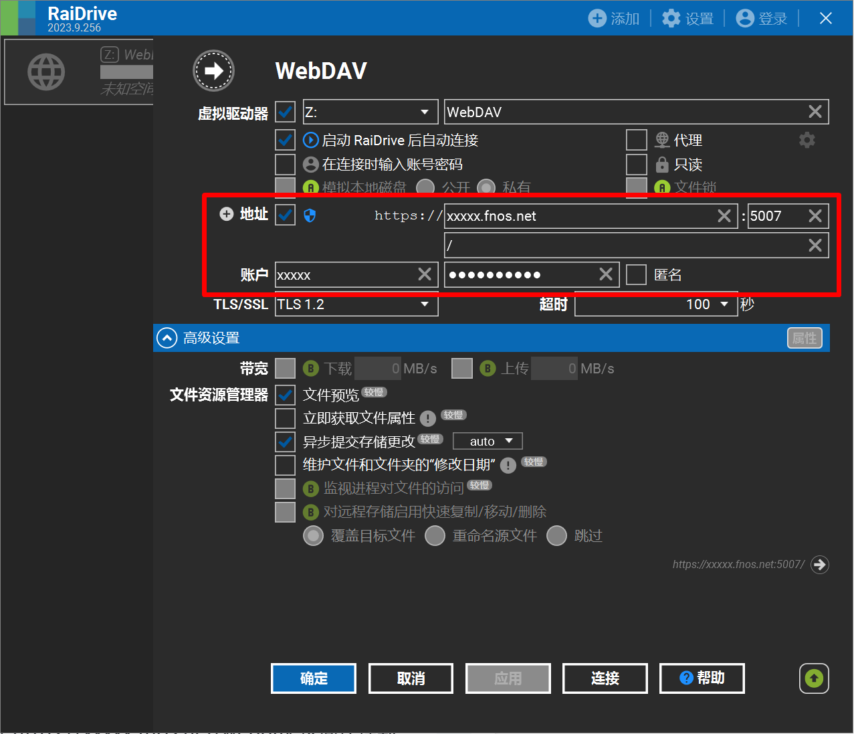The width and height of the screenshot is (854, 734).
Task: Check the 匿名 checkbox
Action: [x=637, y=274]
